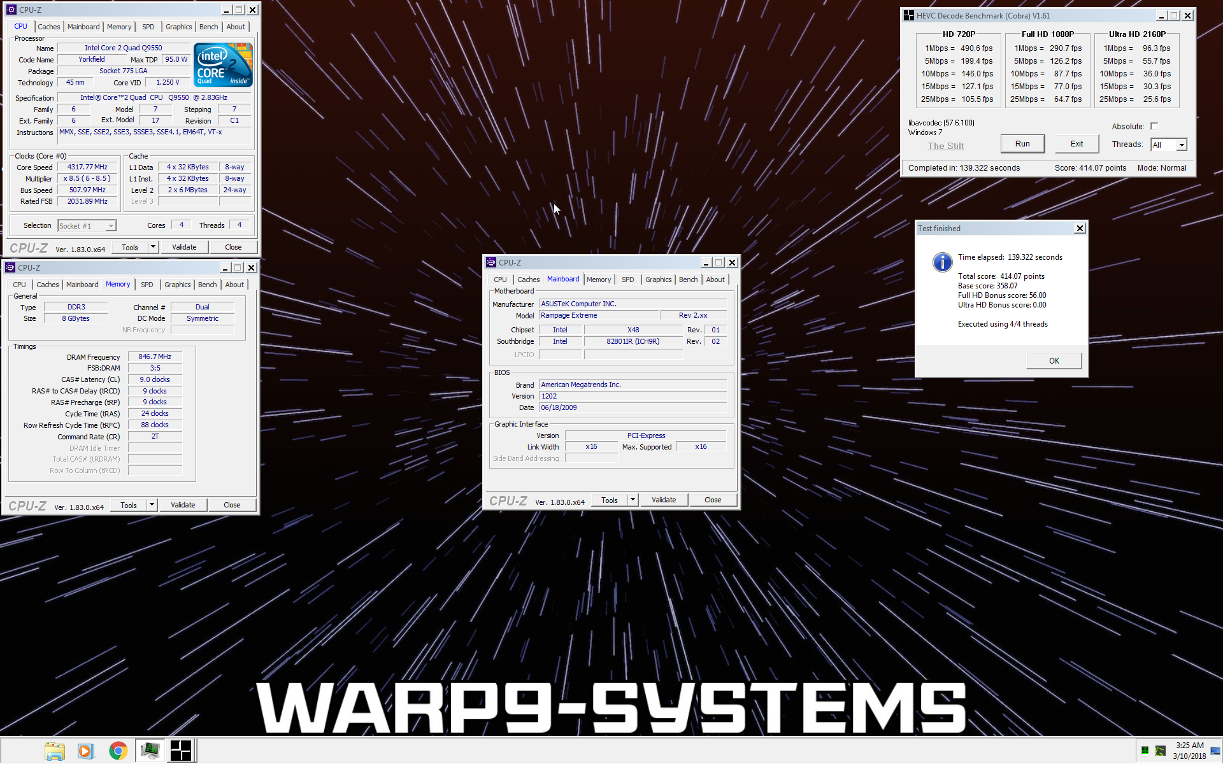This screenshot has width=1223, height=764.
Task: Open Memory tab in Mainboard window
Action: [x=599, y=279]
